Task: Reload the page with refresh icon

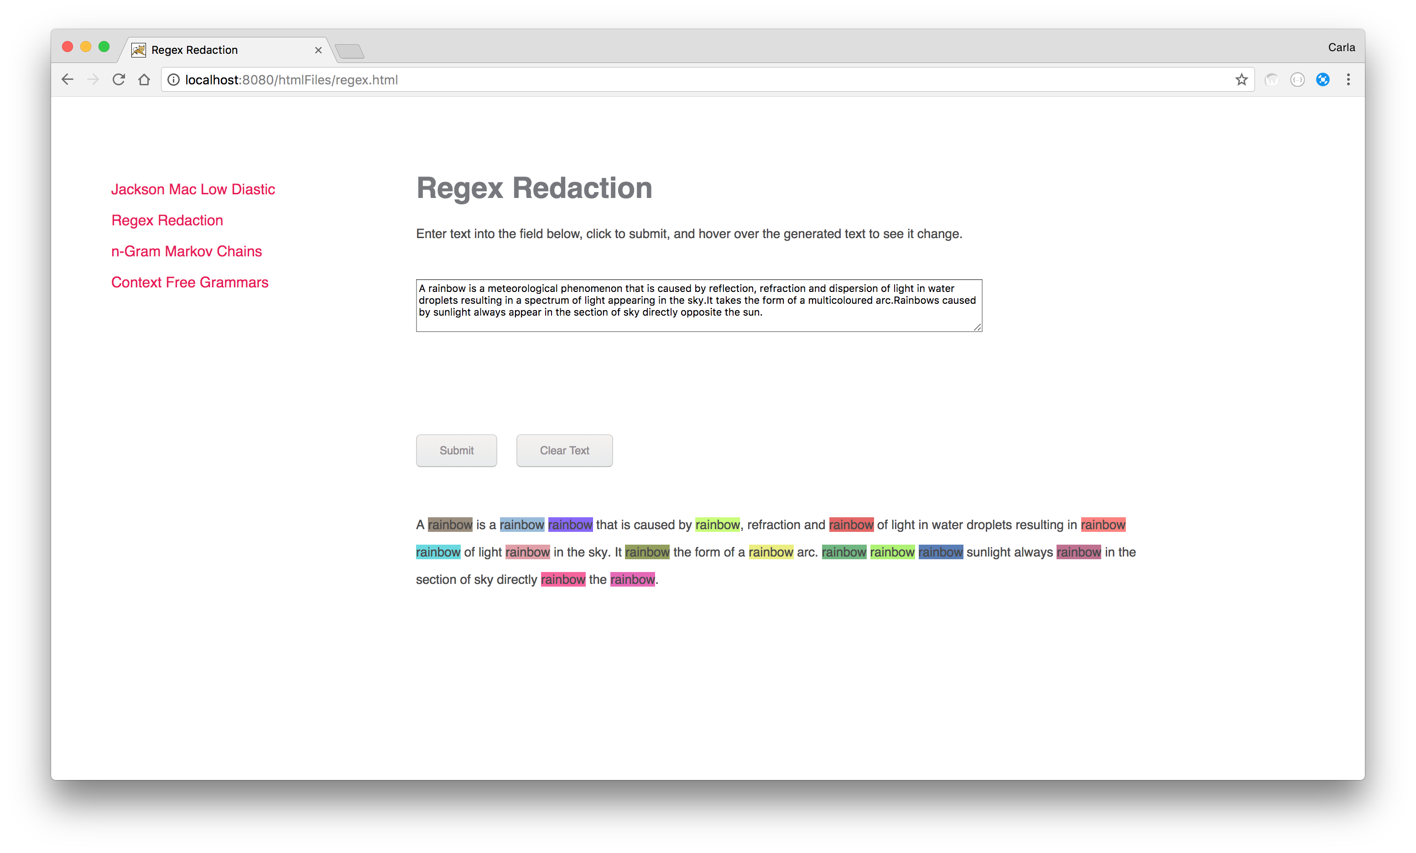Action: click(x=119, y=80)
